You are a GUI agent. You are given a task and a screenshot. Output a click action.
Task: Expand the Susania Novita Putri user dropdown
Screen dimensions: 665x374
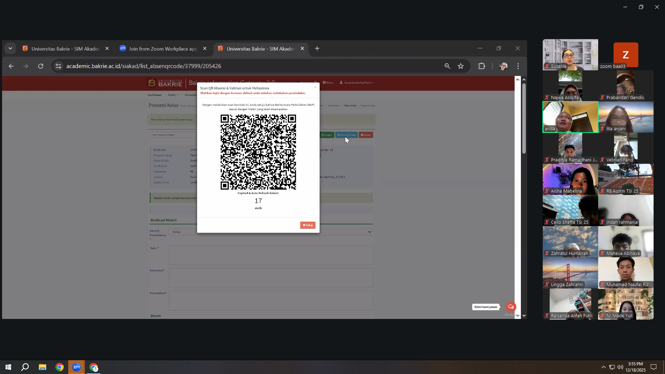click(356, 83)
